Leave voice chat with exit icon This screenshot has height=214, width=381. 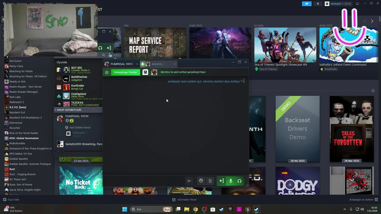pos(221,181)
